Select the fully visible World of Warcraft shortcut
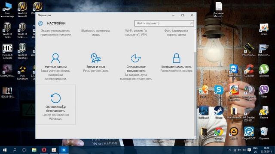Screen dimensions: 275x154 [x=22, y=9]
